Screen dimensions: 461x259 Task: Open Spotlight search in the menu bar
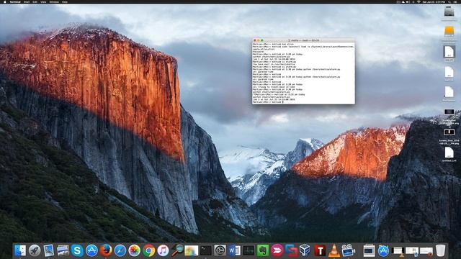tap(449, 1)
